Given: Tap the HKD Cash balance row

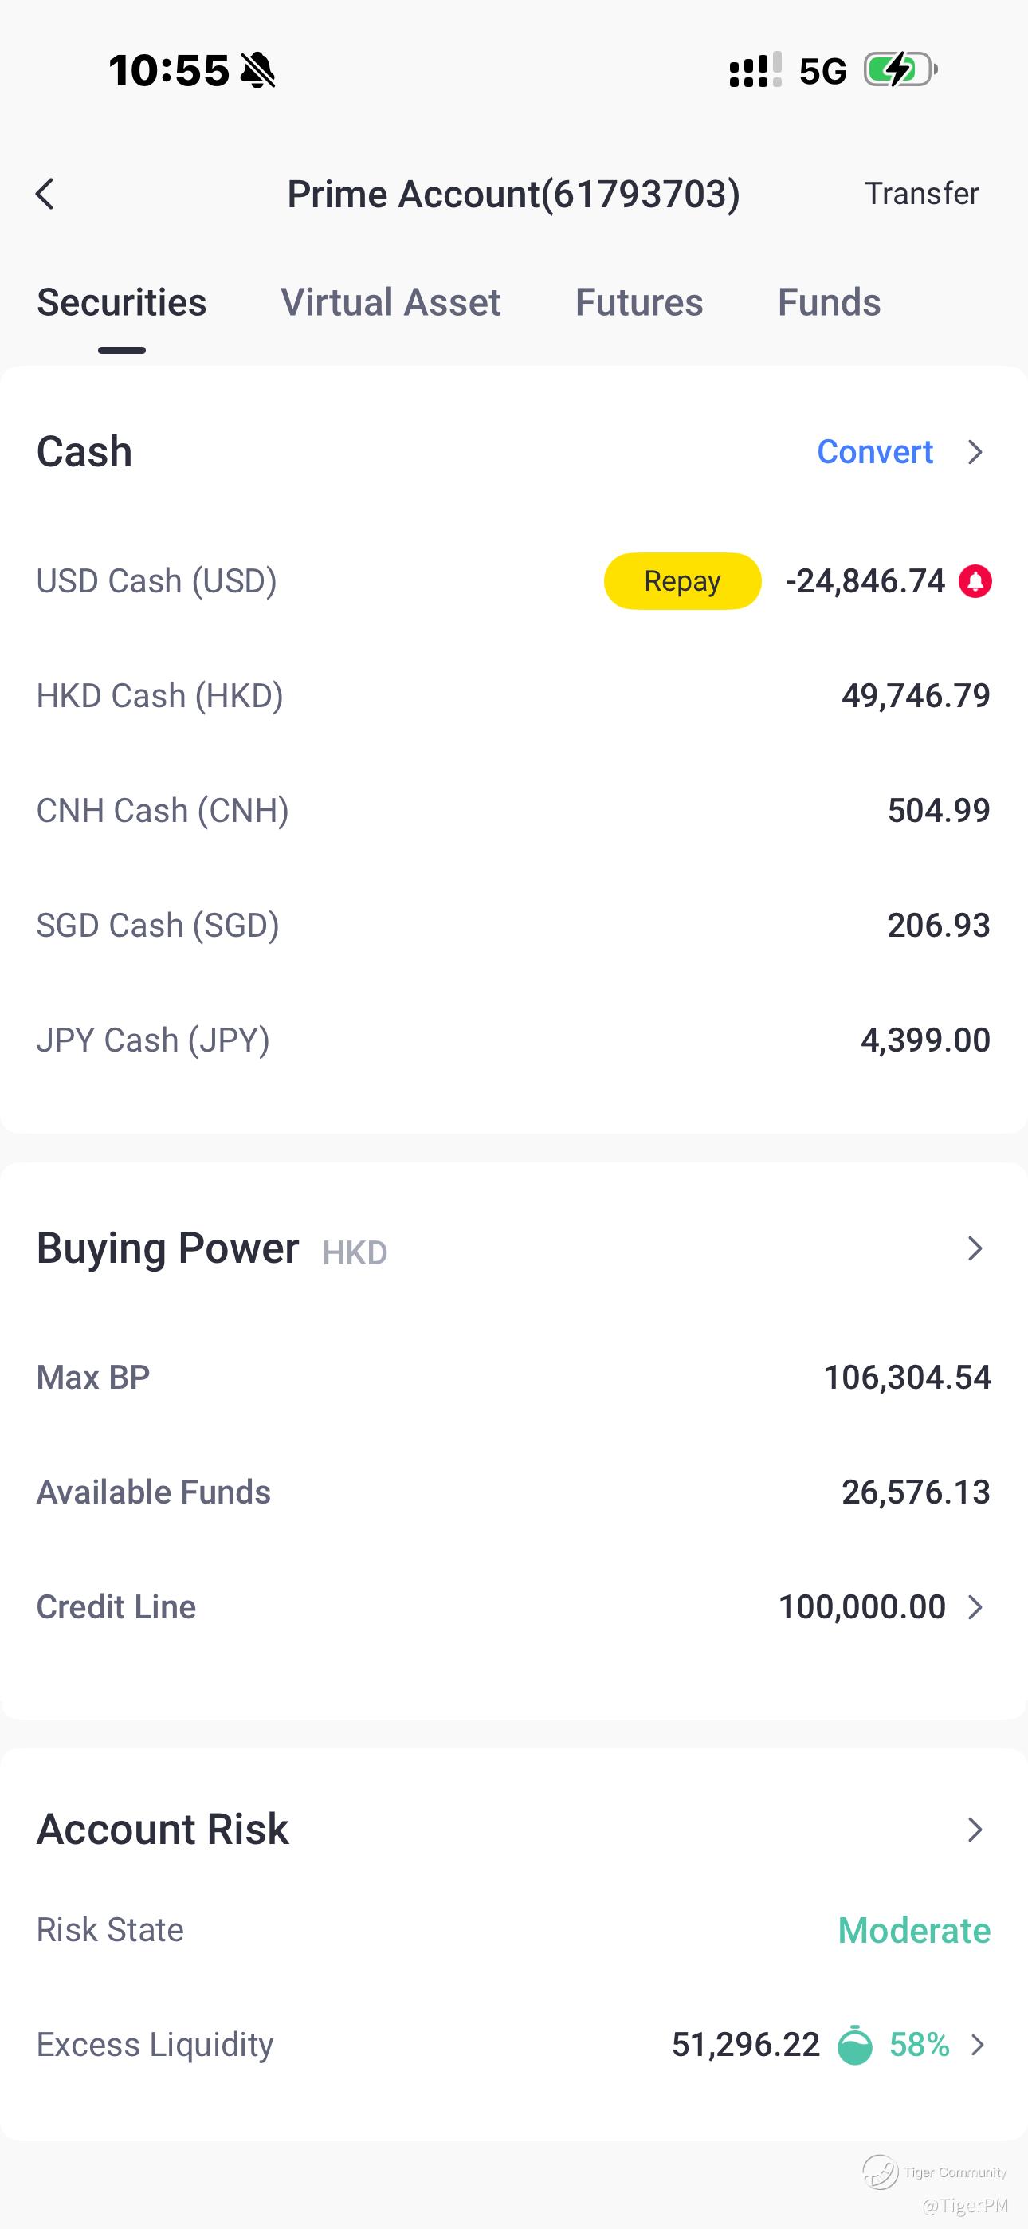Looking at the screenshot, I should click(513, 696).
